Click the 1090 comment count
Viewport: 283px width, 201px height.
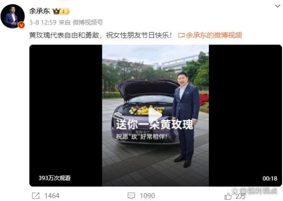(x=147, y=196)
